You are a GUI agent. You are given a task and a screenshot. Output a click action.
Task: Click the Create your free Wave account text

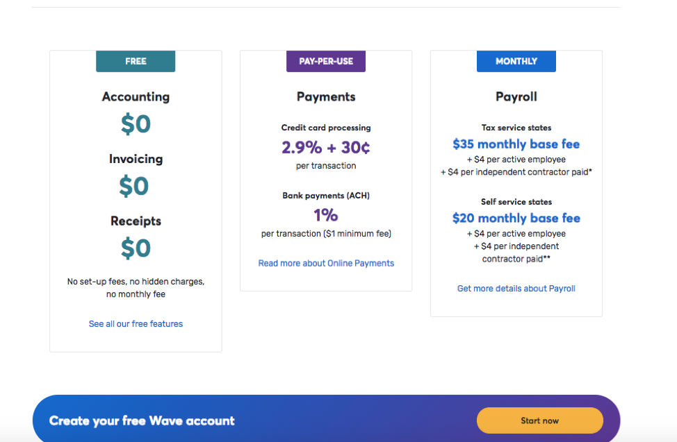click(142, 420)
